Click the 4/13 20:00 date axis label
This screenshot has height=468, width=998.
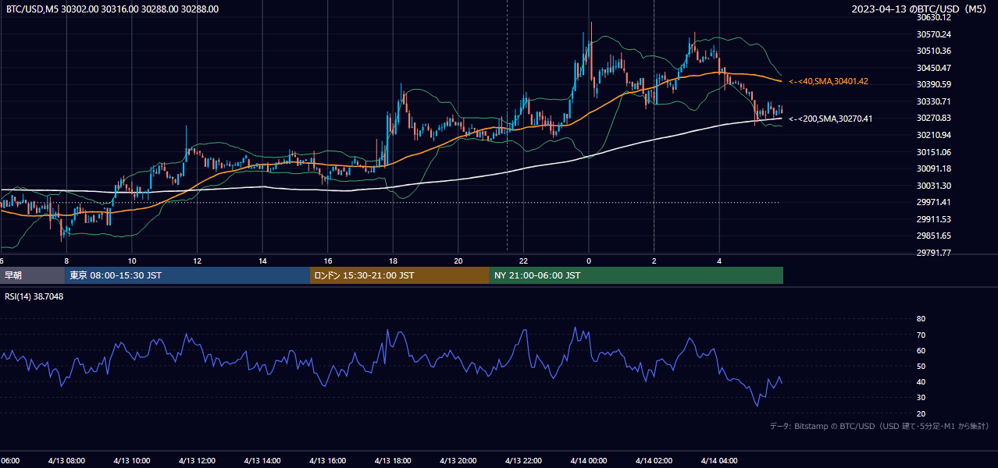458,461
